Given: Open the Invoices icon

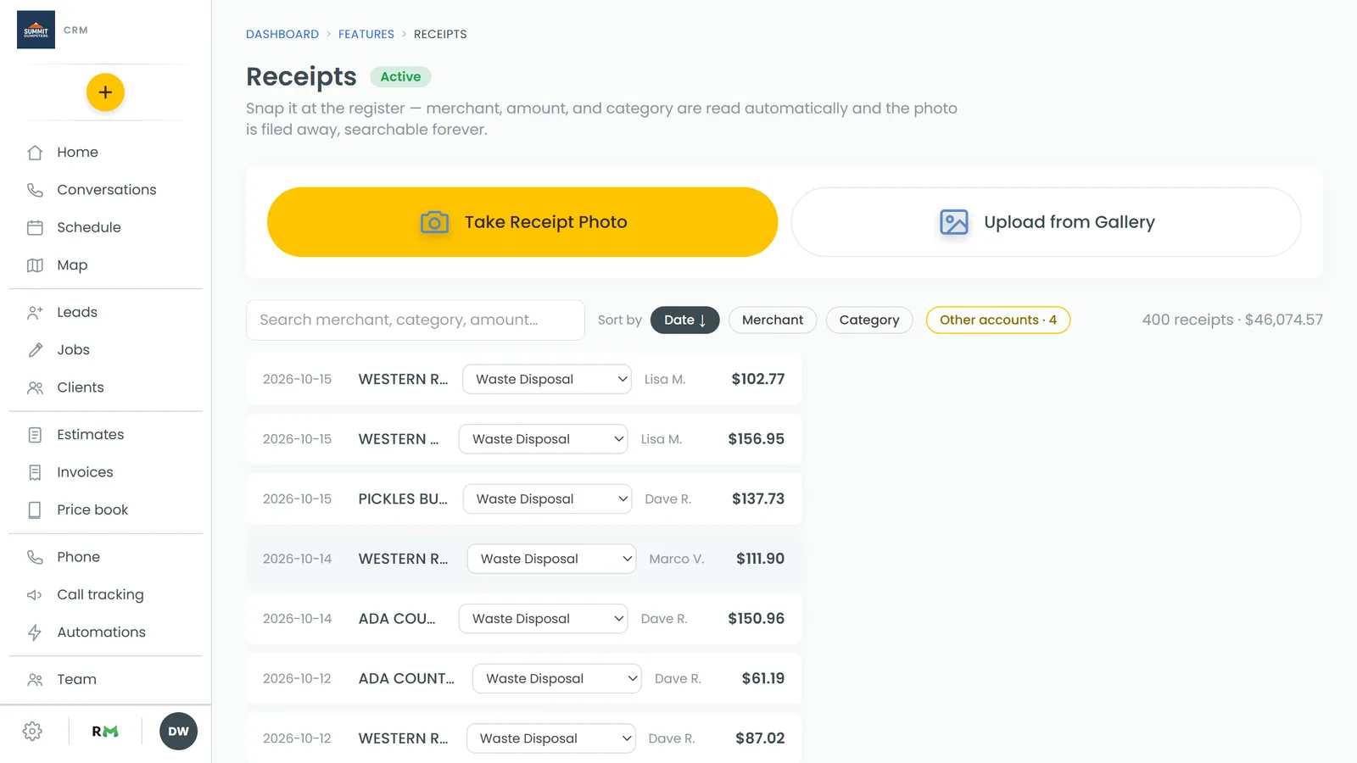Looking at the screenshot, I should (35, 472).
